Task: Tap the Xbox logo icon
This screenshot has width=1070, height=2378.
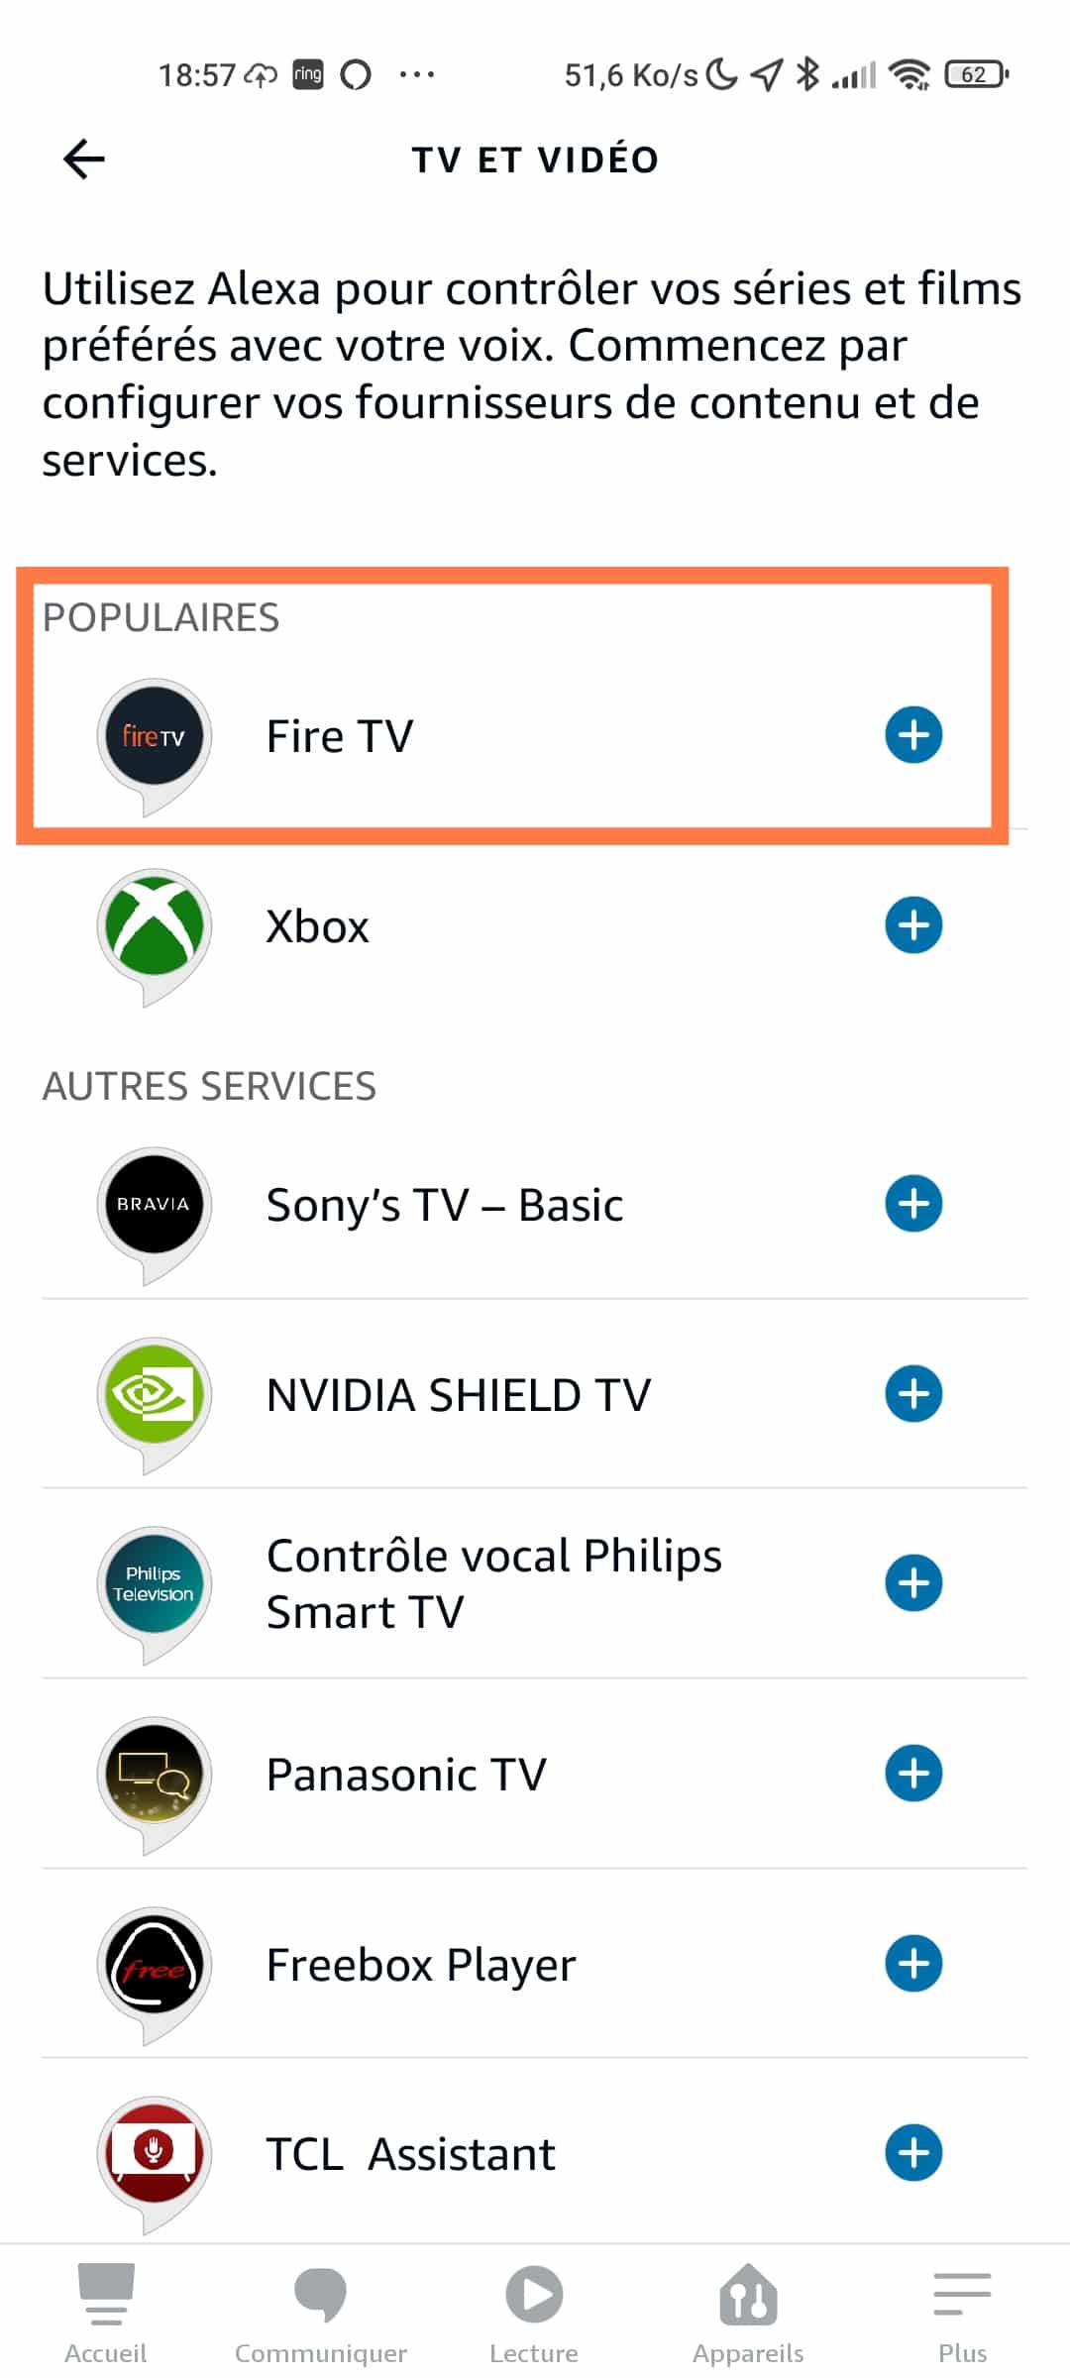Action: (154, 927)
